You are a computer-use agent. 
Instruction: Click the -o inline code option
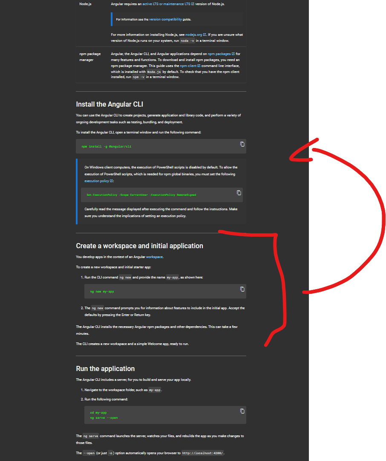110,453
